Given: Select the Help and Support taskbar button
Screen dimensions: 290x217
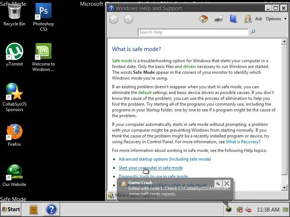Looking at the screenshot, I should [51, 210].
